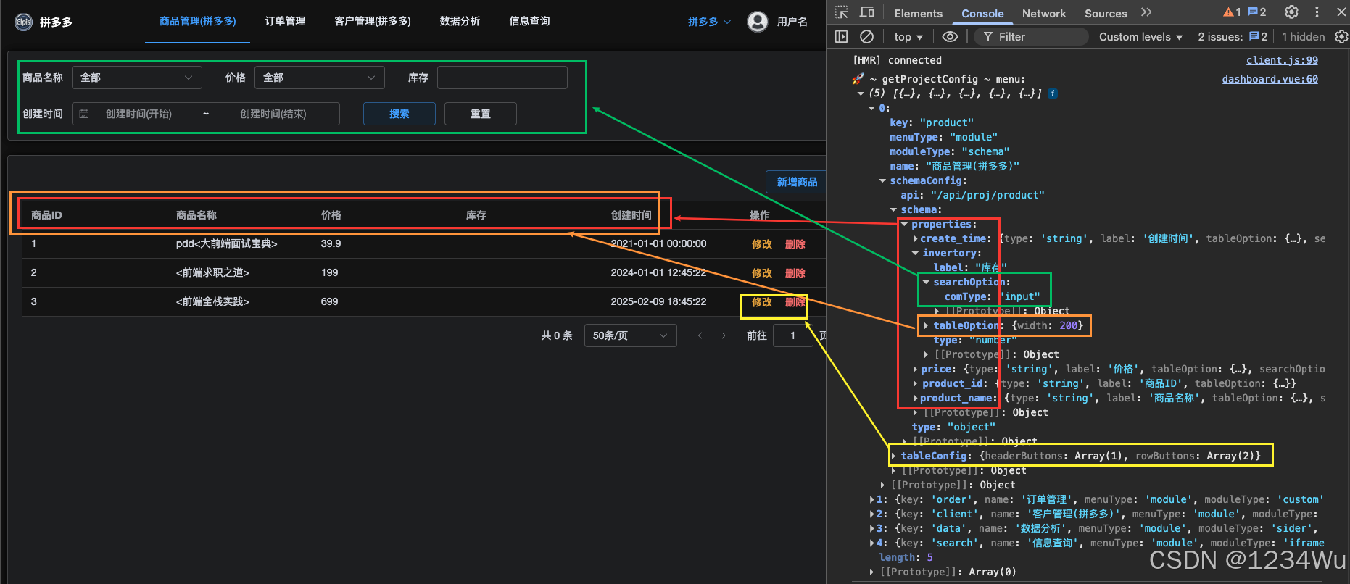Click 修改 for <前端全栈实践> row
The image size is (1350, 584).
[x=762, y=302]
